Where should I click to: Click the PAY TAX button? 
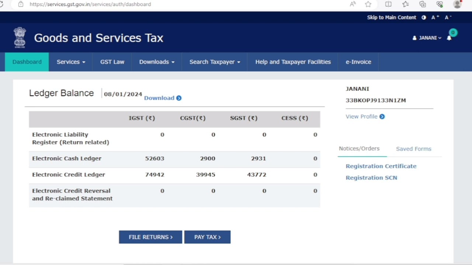tap(207, 237)
